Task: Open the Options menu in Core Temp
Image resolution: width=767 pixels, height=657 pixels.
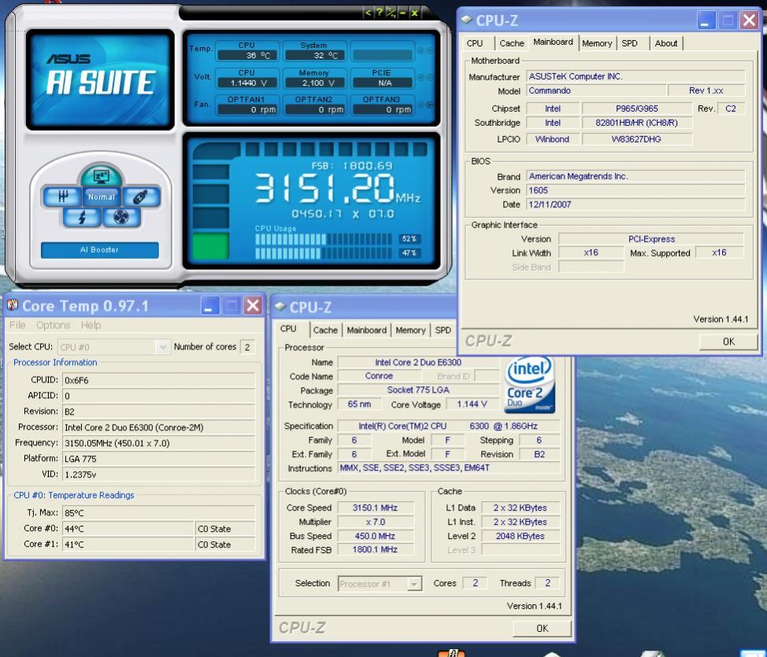Action: tap(54, 325)
